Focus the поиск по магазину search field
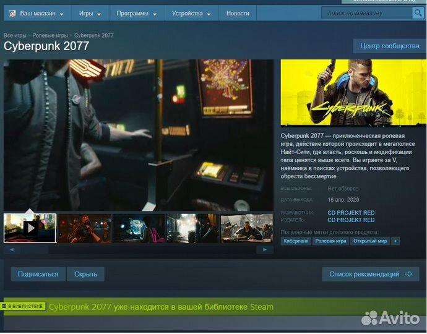The image size is (427, 334). click(x=367, y=13)
